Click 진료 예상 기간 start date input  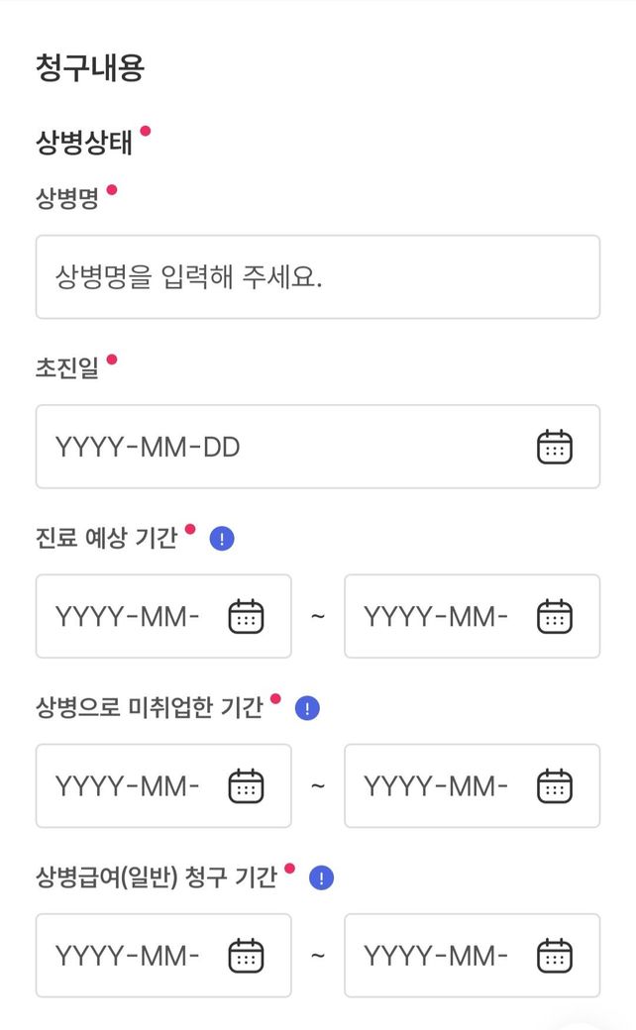129,617
